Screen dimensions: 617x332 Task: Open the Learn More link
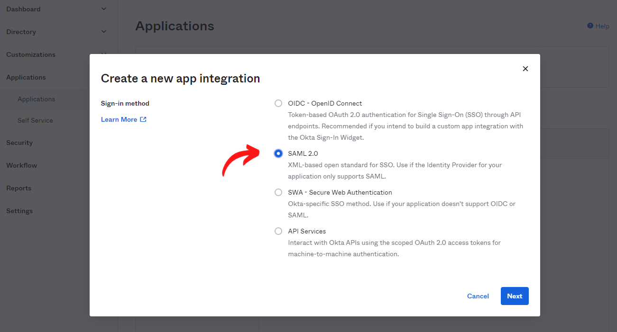119,119
